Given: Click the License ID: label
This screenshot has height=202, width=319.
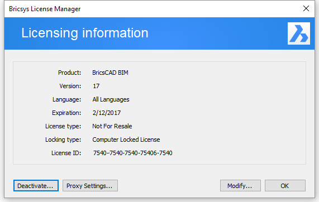Looking at the screenshot, I should click(x=66, y=153).
